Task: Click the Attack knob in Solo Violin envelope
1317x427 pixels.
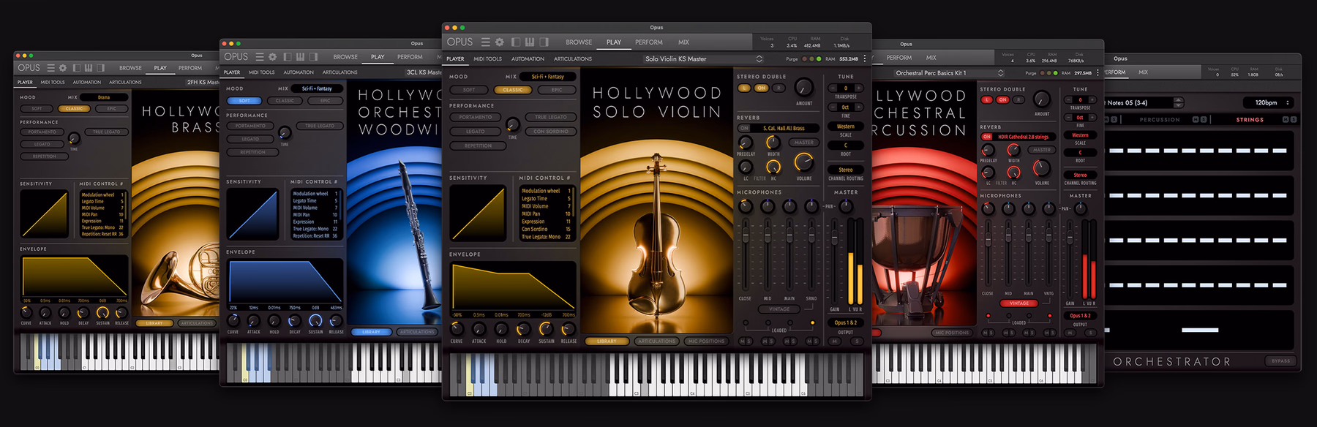Action: click(x=479, y=330)
